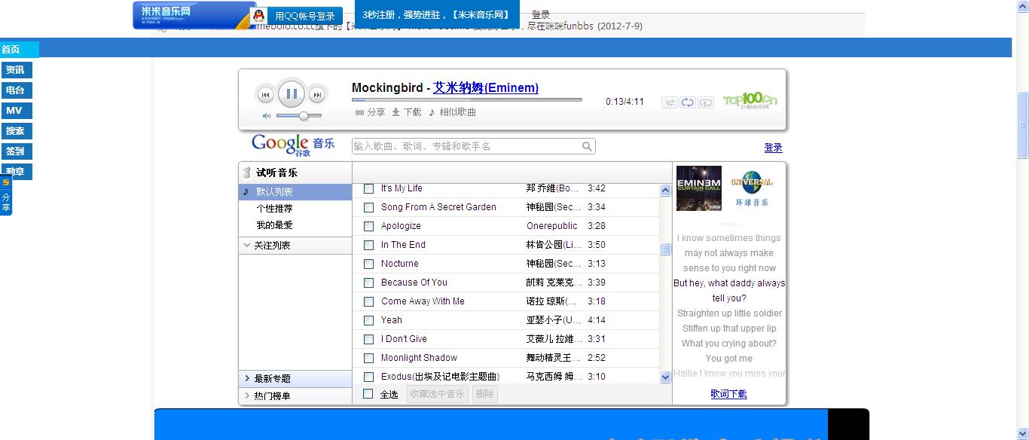Check the Moonlight Shadow checkbox
Screen dimensions: 1029x440
click(x=369, y=358)
